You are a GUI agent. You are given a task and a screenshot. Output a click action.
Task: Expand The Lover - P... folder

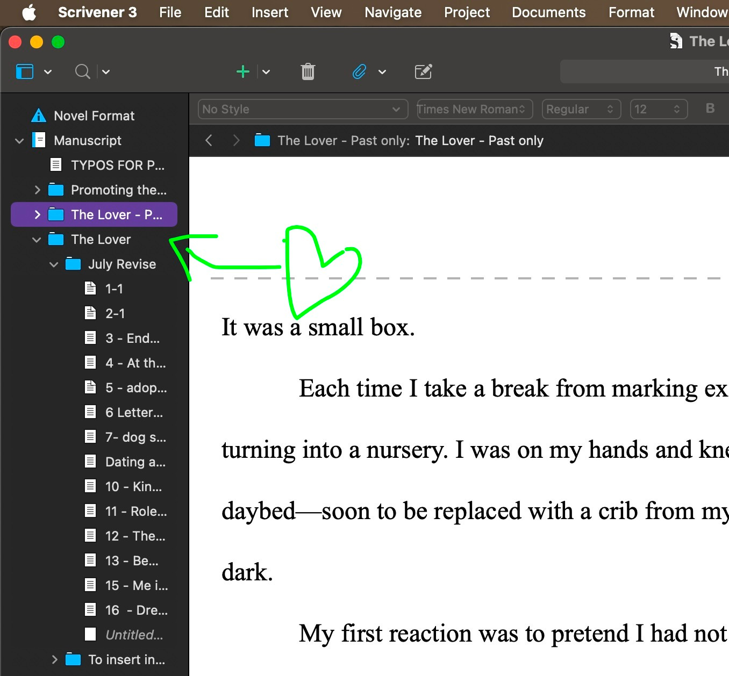click(37, 214)
